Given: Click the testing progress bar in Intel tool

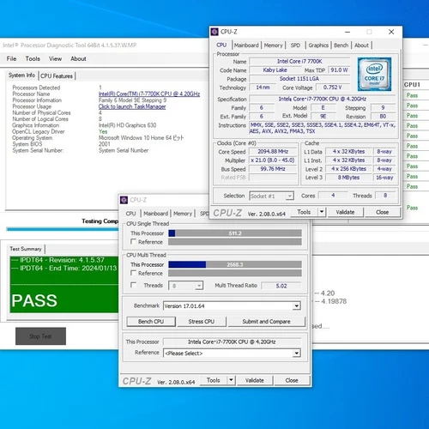Looking at the screenshot, I should click(63, 229).
